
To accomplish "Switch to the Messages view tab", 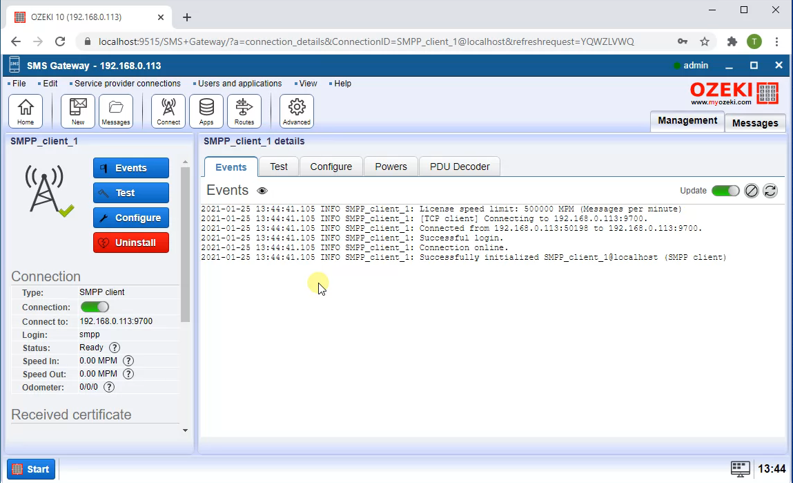I will coord(755,123).
